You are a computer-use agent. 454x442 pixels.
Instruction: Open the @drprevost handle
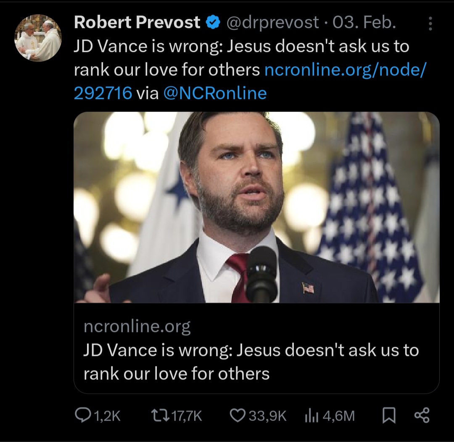[272, 23]
